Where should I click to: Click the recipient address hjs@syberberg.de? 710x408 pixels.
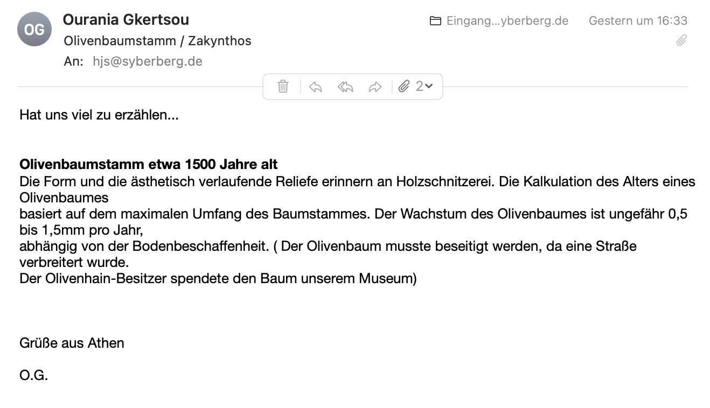pyautogui.click(x=148, y=61)
